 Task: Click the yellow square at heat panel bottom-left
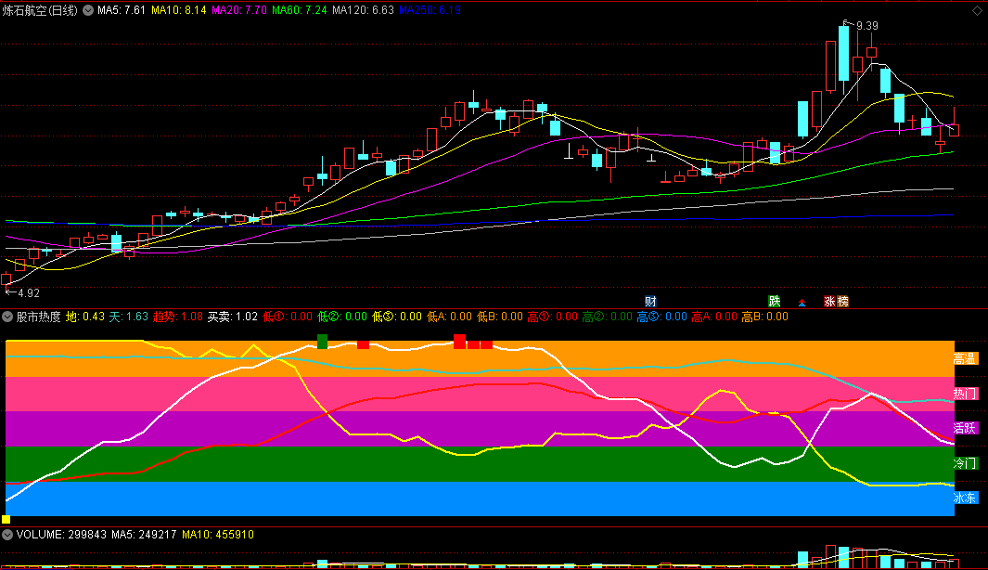(6, 520)
